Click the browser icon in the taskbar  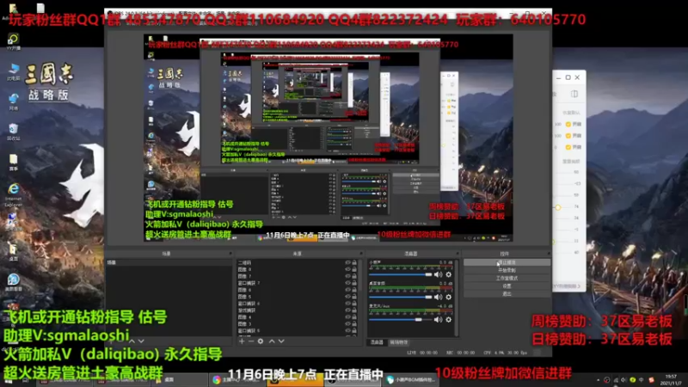click(217, 379)
